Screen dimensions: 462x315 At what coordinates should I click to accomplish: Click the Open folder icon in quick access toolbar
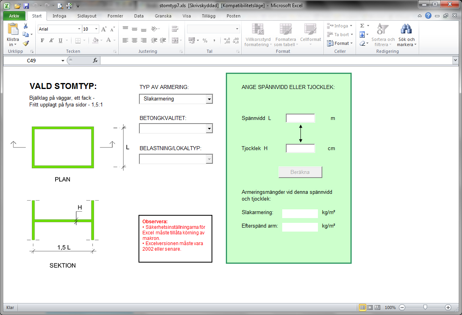17,6
